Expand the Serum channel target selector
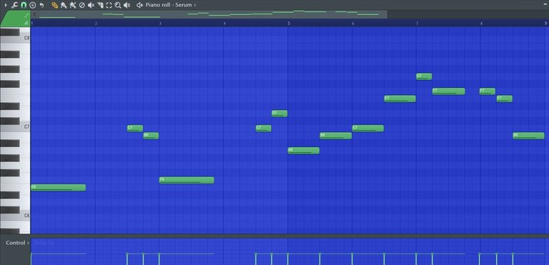Screen dimensions: 549x265 [195, 5]
